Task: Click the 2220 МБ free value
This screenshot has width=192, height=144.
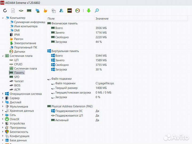Action: [101, 37]
